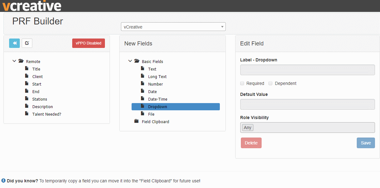Collapse the Basic Fields tree node
Viewport: 380px width, 188px height.
click(x=130, y=61)
